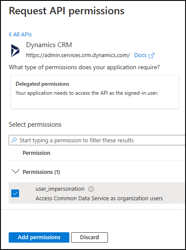The width and height of the screenshot is (186, 250).
Task: Click the external link icon beside Docs
Action: [151, 55]
